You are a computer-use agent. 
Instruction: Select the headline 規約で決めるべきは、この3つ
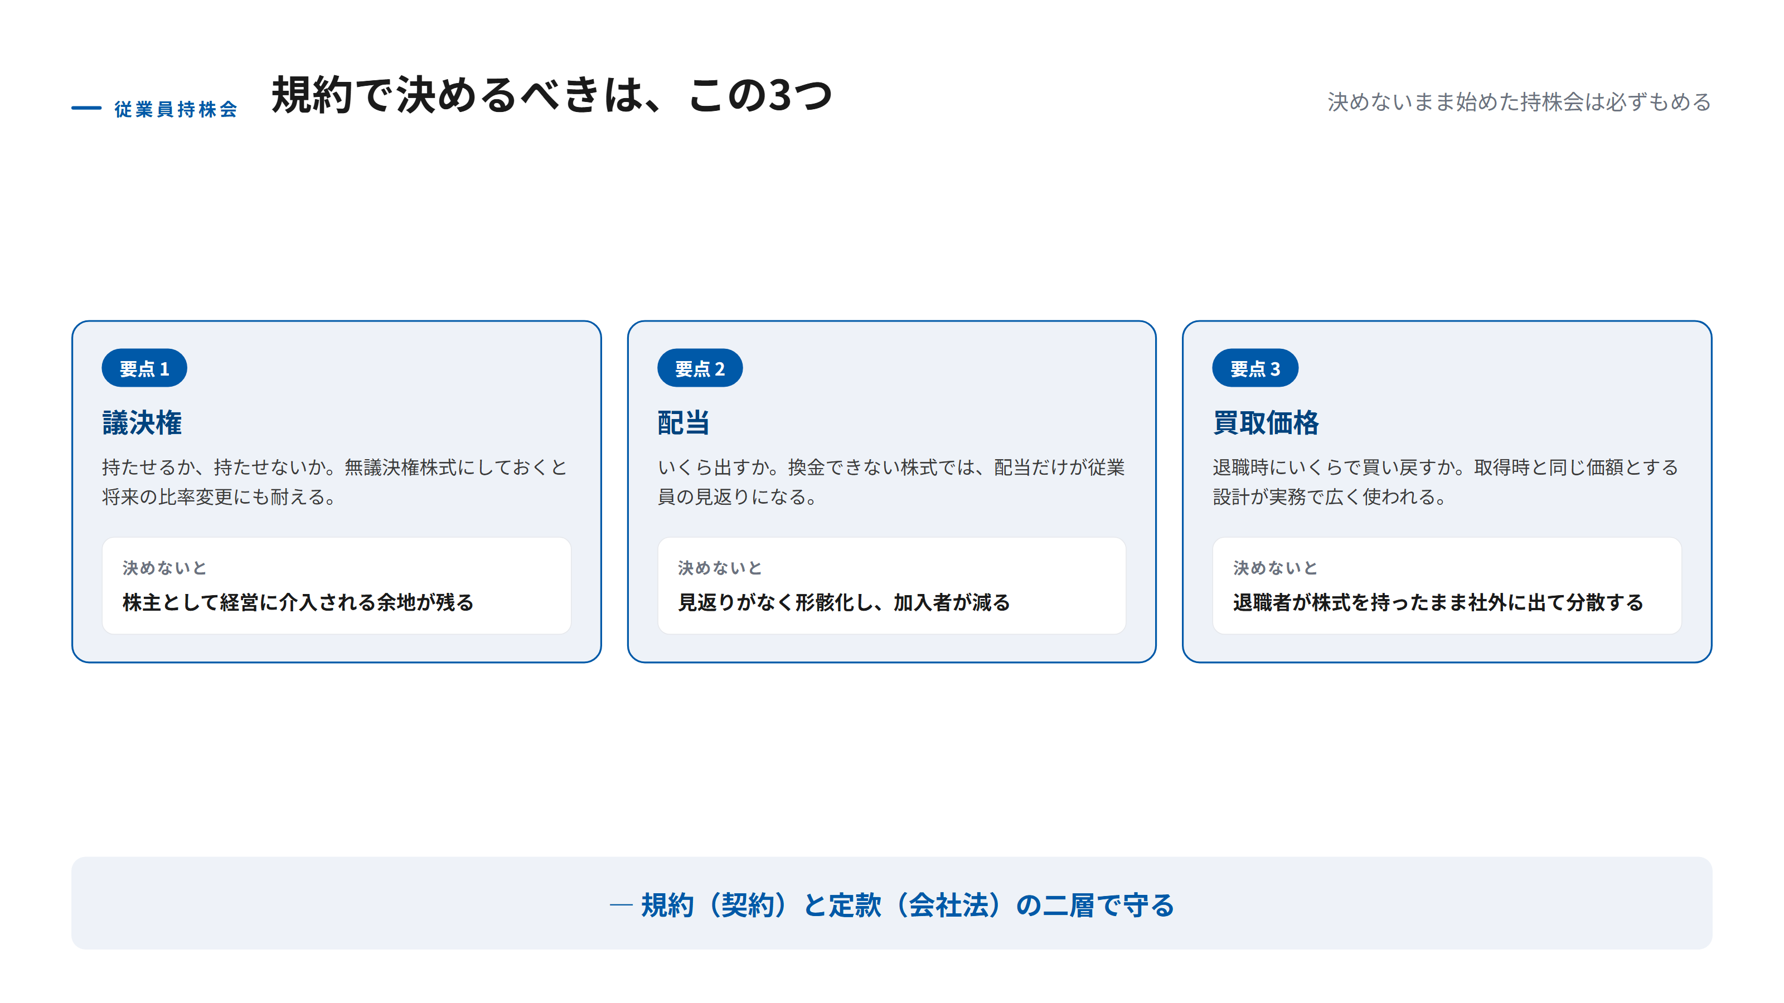click(551, 95)
